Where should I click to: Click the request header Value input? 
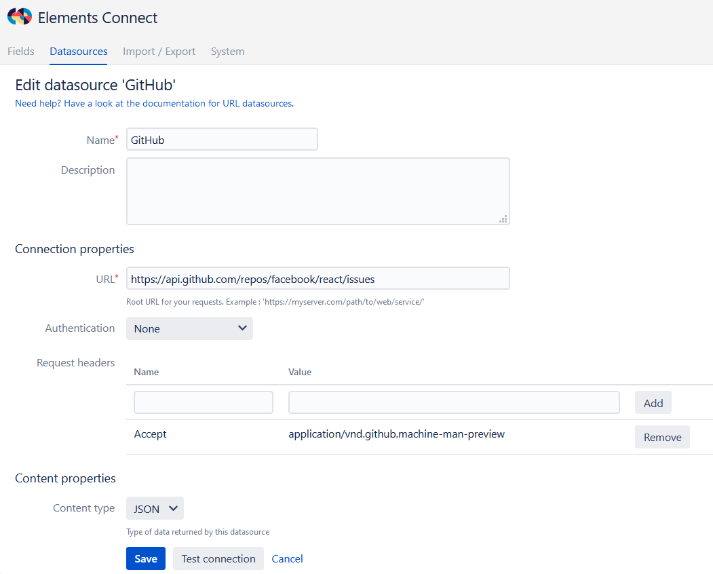coord(454,402)
